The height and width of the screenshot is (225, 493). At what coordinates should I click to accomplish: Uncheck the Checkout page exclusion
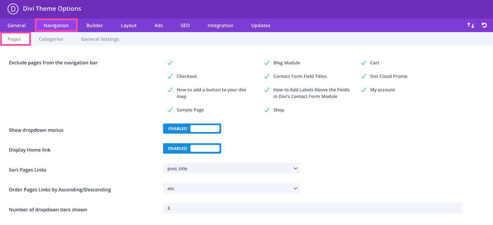tap(170, 76)
